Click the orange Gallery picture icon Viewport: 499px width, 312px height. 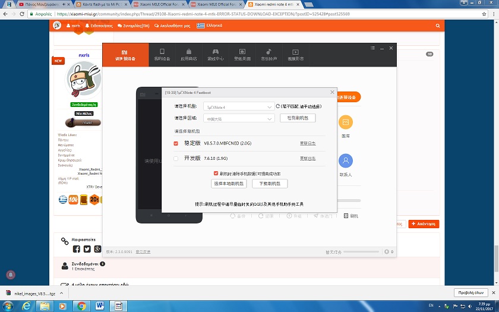(x=346, y=122)
